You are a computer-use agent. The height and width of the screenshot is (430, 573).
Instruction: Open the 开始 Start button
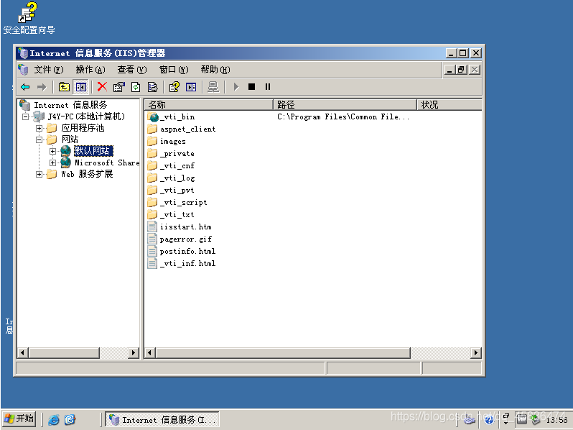pos(19,419)
